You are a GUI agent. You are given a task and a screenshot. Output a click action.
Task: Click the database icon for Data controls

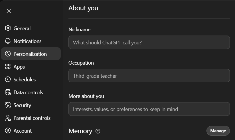(x=8, y=92)
